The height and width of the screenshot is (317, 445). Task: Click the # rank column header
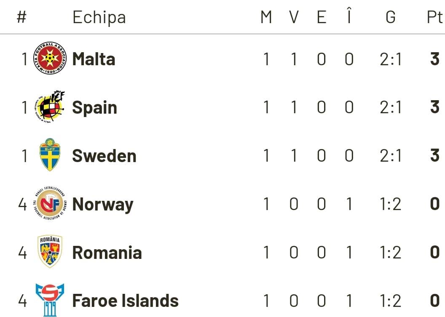pyautogui.click(x=22, y=17)
